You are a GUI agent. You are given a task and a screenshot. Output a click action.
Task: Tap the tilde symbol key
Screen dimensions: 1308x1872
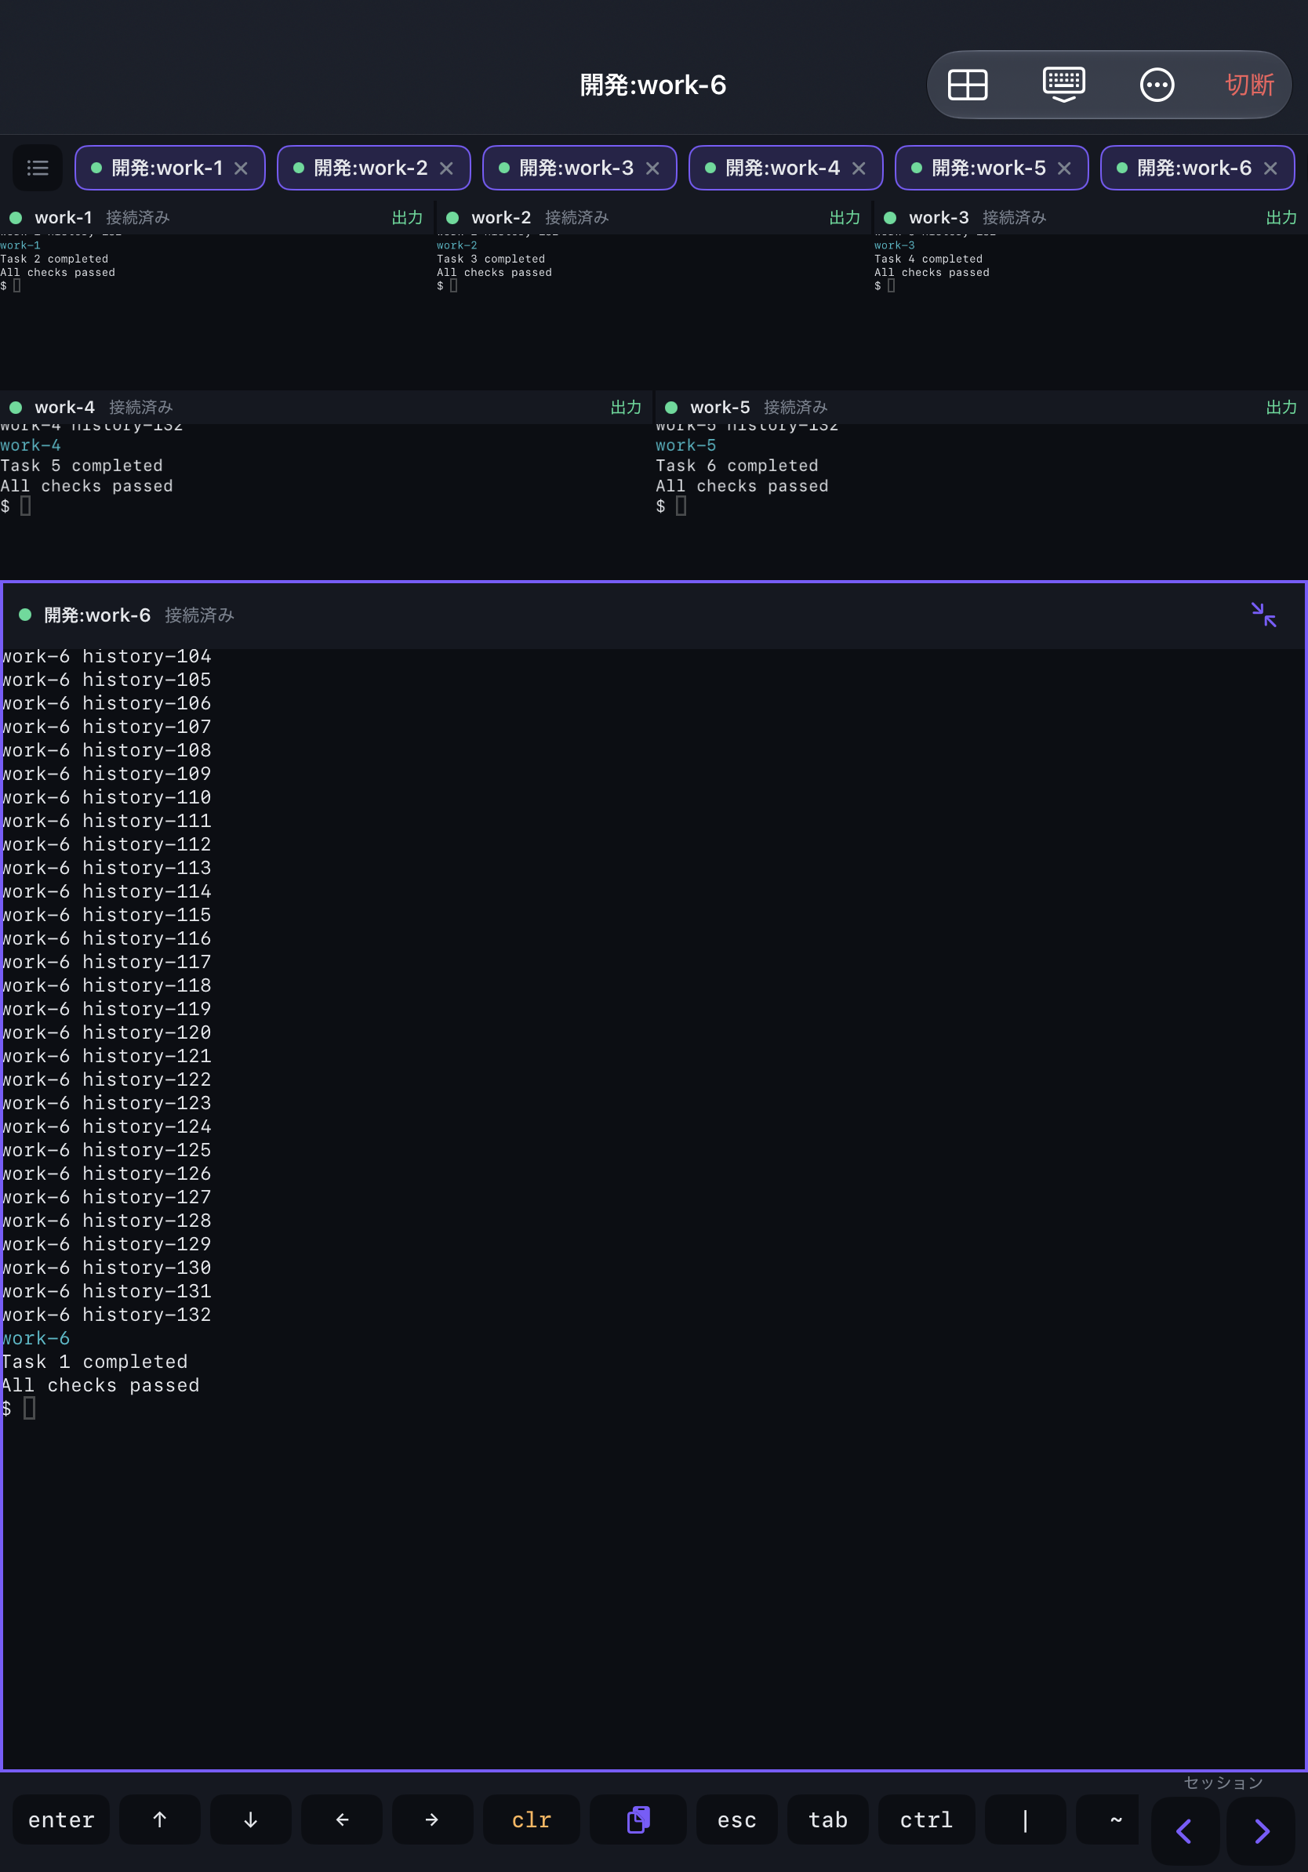click(x=1107, y=1819)
